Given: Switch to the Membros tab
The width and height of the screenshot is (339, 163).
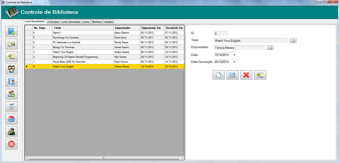Looking at the screenshot, I should [x=97, y=22].
